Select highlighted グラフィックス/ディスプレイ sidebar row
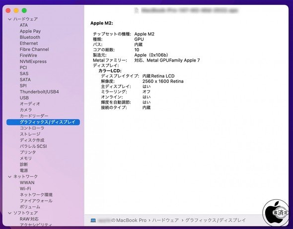 coord(43,122)
